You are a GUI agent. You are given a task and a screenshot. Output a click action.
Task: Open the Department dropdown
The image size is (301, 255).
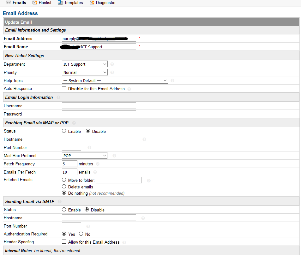[84, 64]
